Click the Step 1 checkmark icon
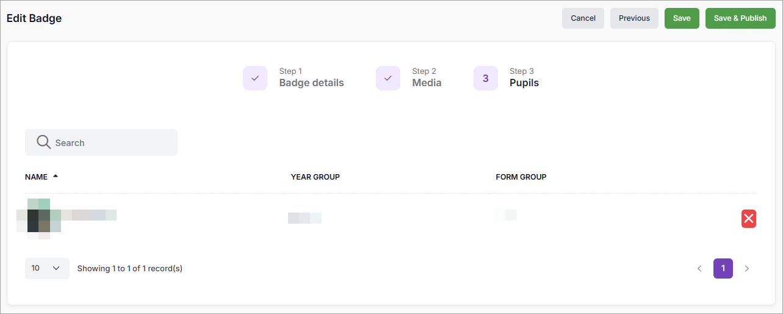 [x=255, y=78]
